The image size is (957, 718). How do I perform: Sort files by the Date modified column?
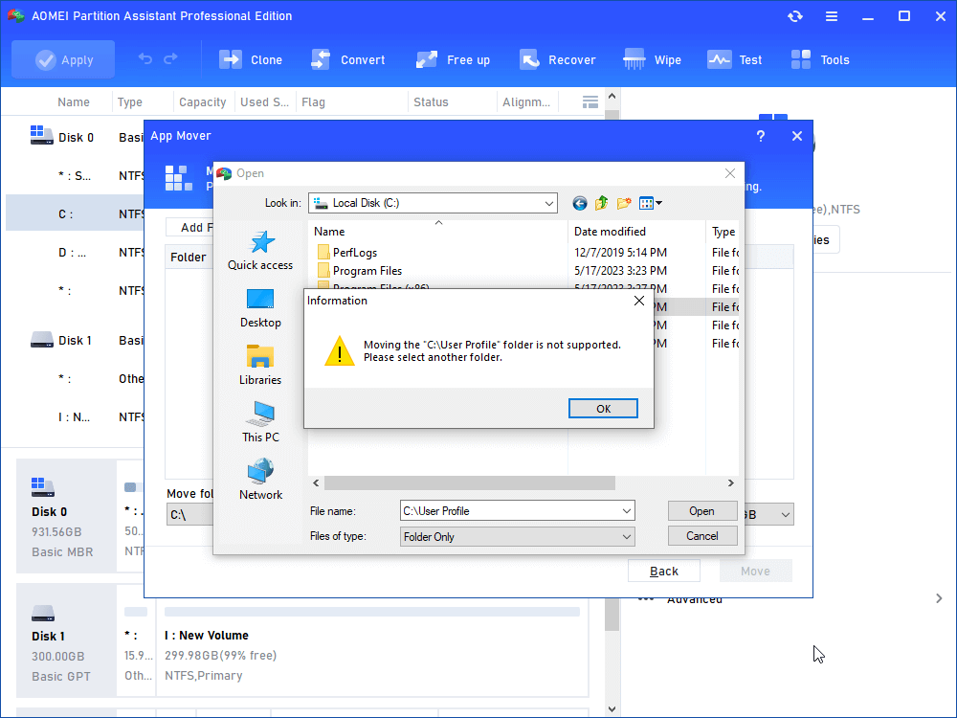click(612, 231)
